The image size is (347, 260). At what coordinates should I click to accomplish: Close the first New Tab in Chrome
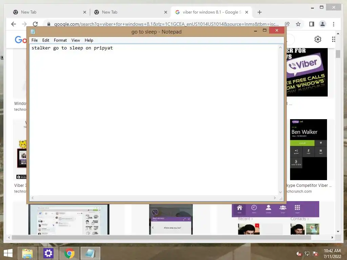pos(84,13)
